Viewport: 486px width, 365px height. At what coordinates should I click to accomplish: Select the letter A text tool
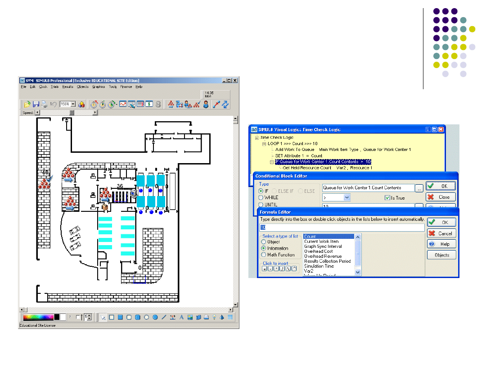(181, 317)
